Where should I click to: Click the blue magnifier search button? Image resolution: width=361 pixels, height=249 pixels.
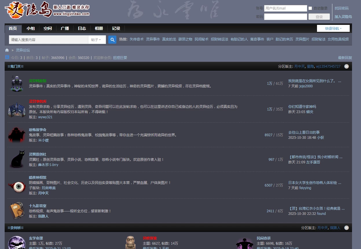click(x=112, y=40)
